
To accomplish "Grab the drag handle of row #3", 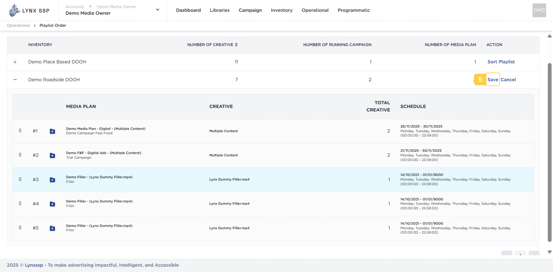I will point(20,179).
